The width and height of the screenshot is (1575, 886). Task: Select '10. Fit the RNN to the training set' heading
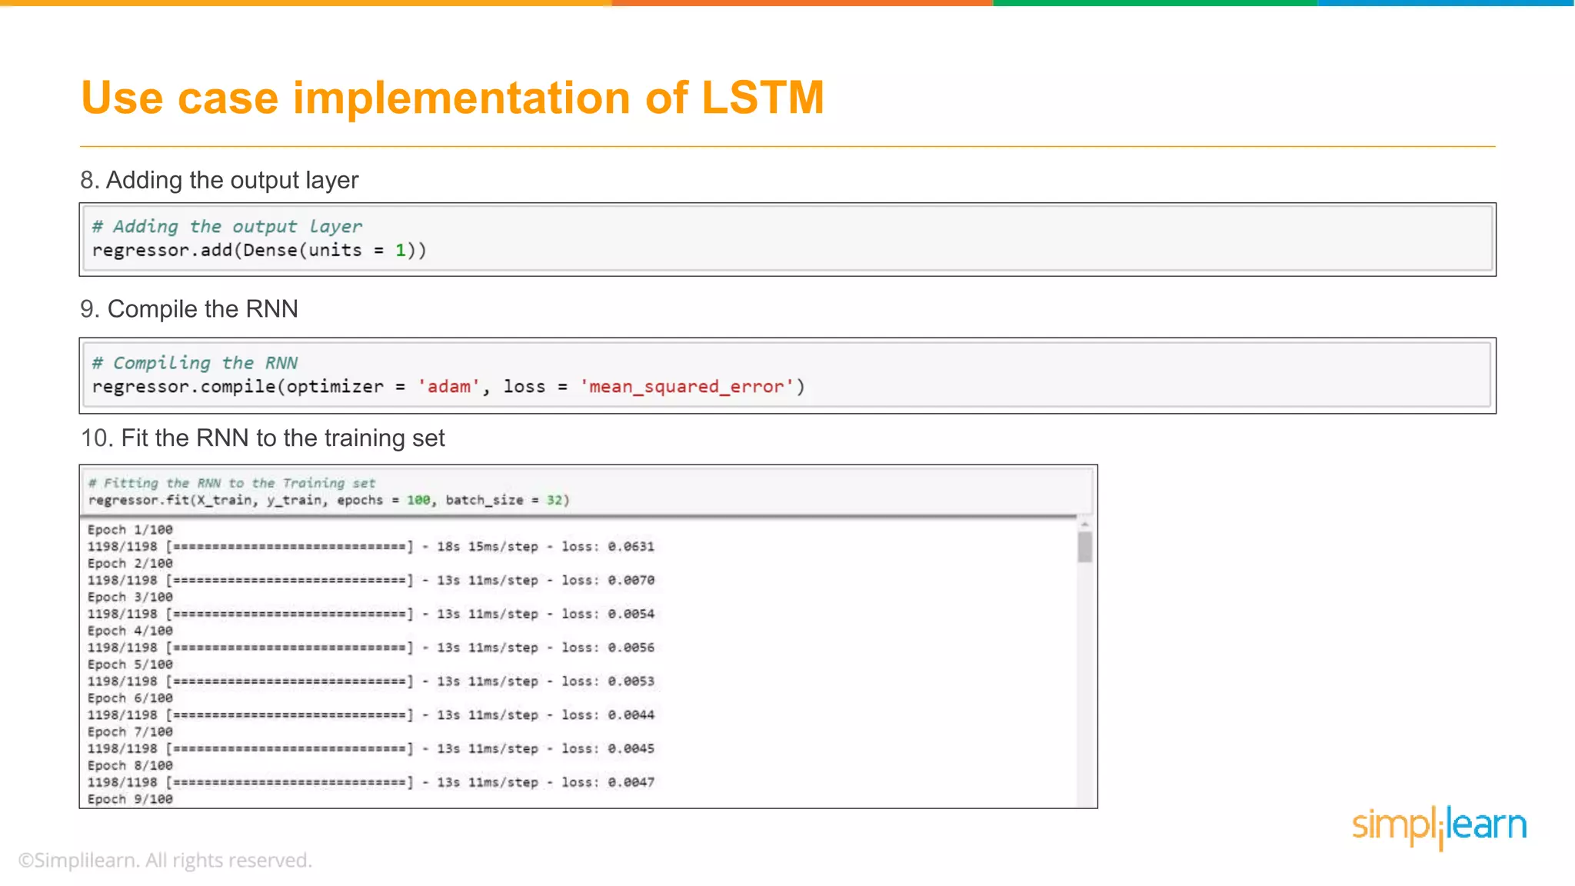[x=263, y=438]
